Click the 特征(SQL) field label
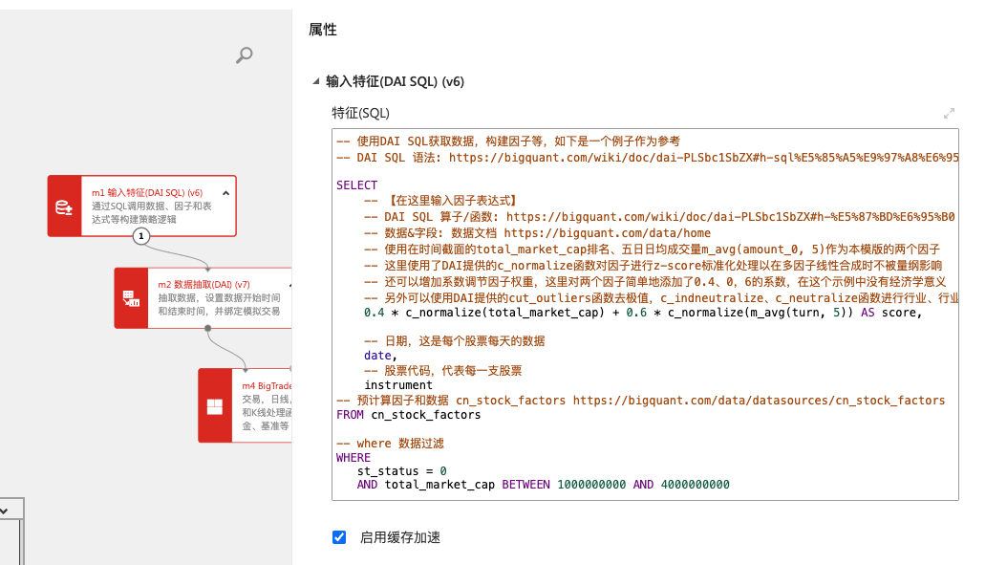This screenshot has height=565, width=1007. pos(360,113)
